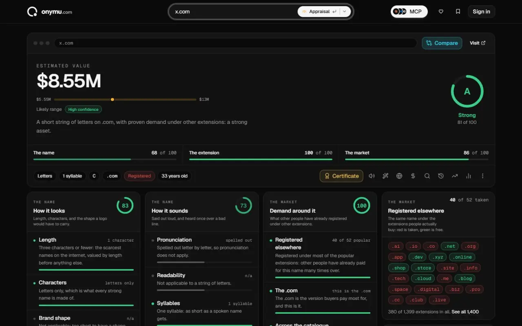Image resolution: width=522 pixels, height=326 pixels.
Task: Click the trending arrow icon
Action: [455, 176]
